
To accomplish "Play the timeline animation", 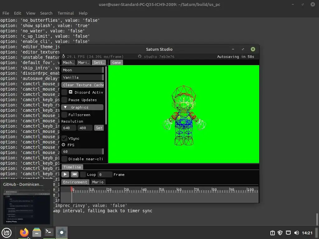I will [65, 174].
